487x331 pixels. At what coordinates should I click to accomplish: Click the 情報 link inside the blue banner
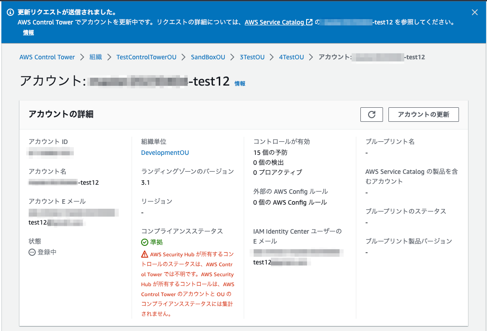pyautogui.click(x=28, y=32)
